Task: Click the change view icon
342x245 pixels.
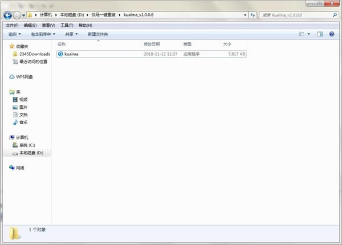Action: coord(302,34)
